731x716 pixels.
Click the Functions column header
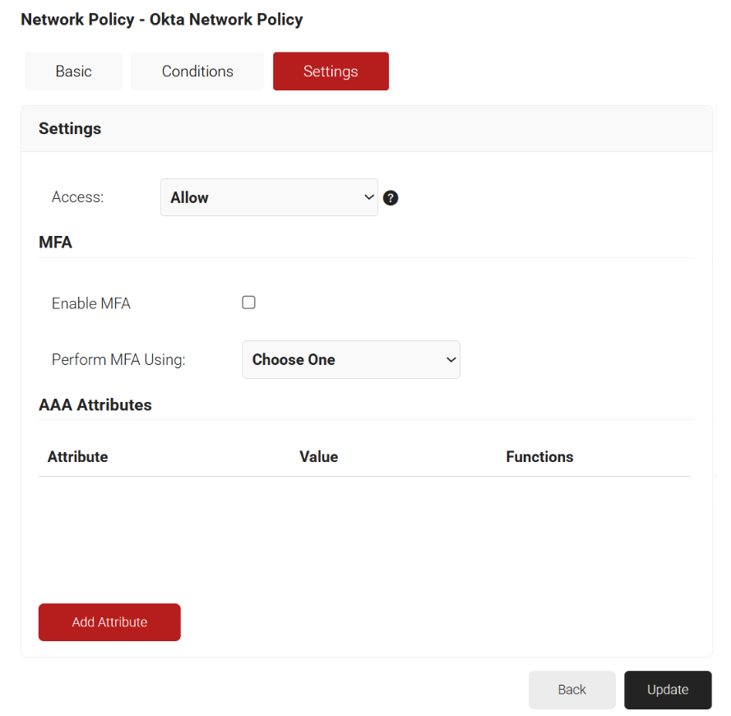pyautogui.click(x=540, y=457)
